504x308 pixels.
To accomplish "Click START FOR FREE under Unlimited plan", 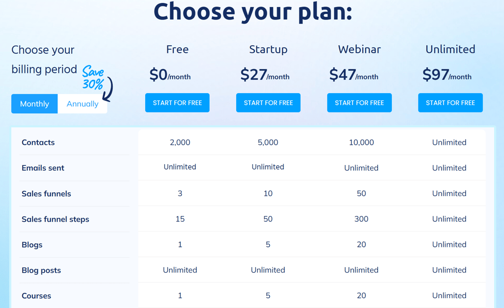I will [450, 103].
